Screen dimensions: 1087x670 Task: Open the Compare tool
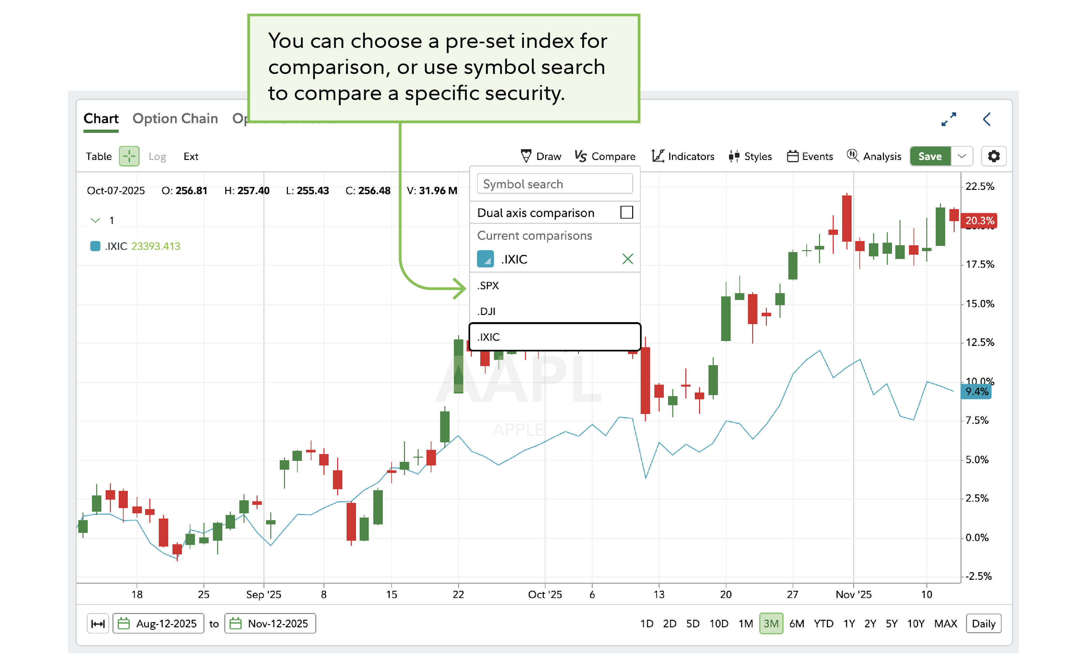[604, 156]
